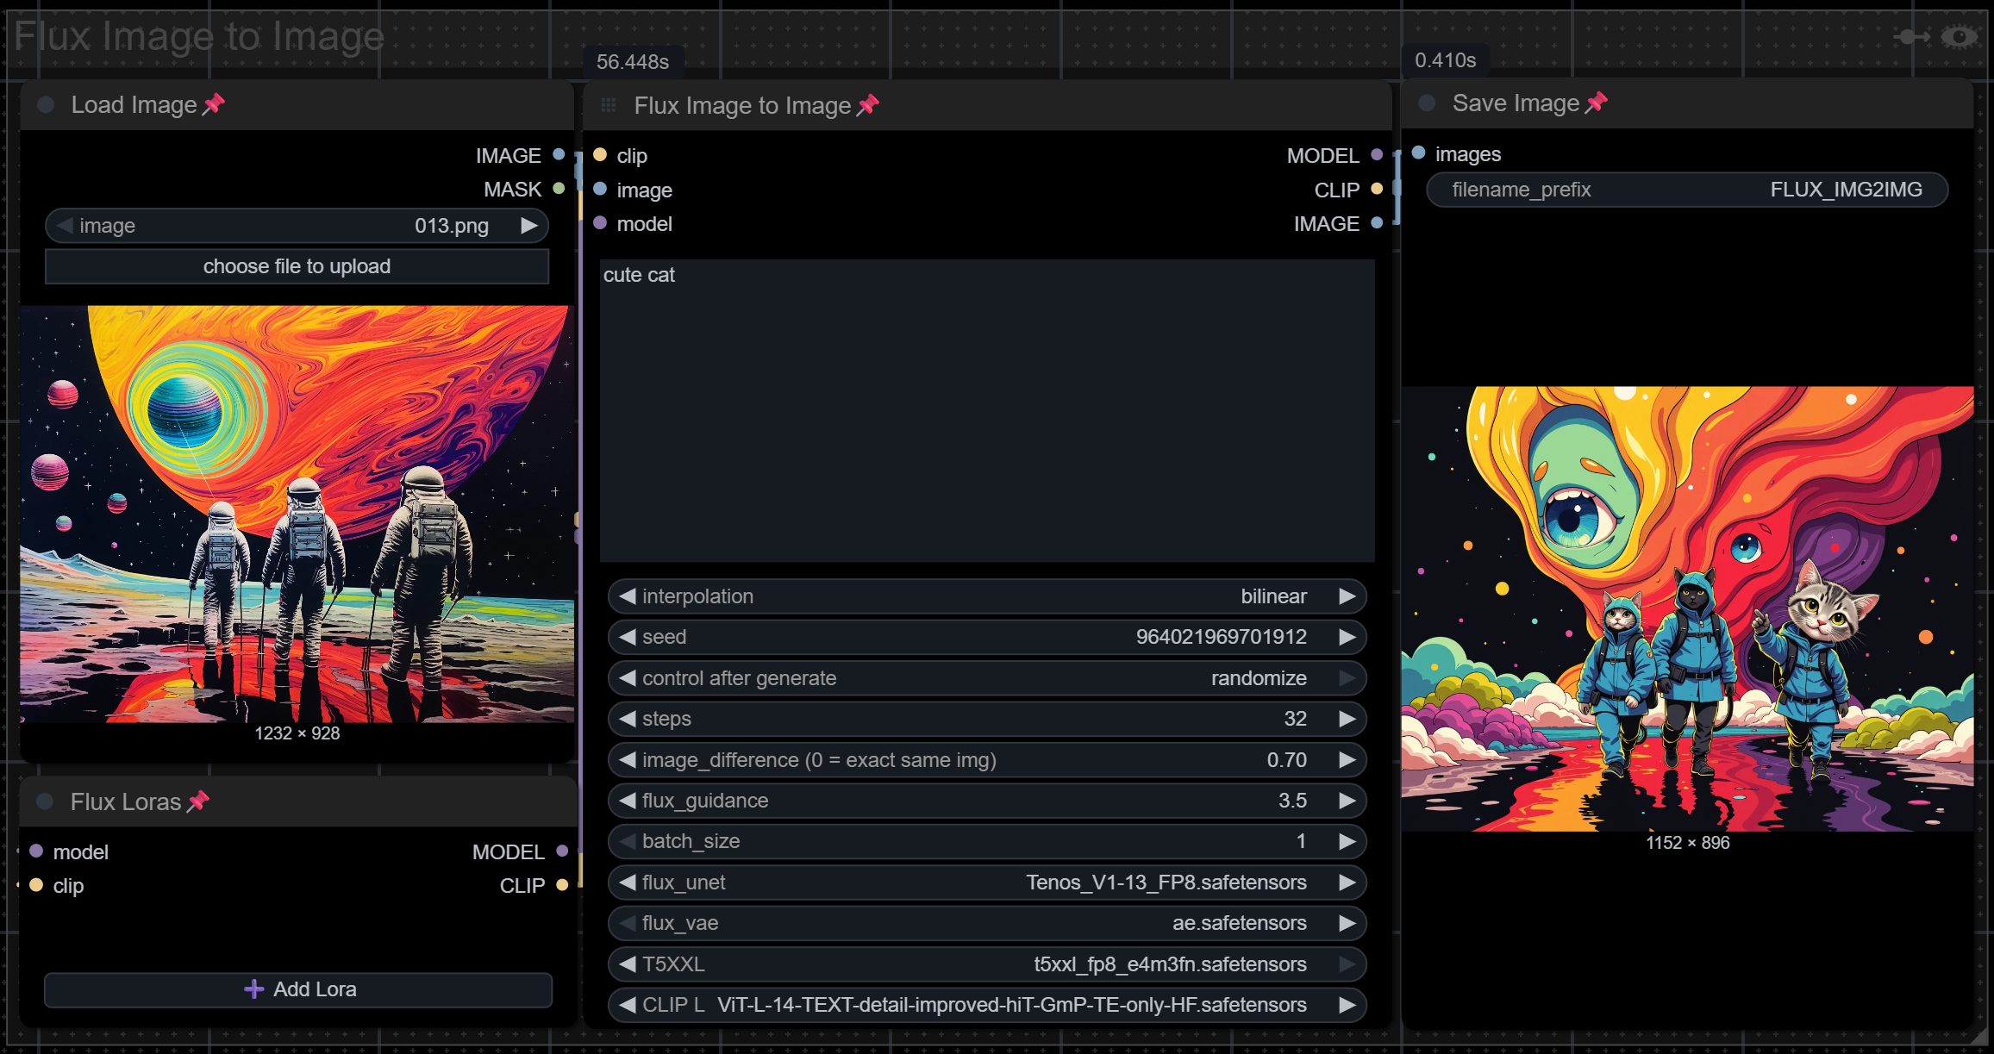Click pin icon on Flux Image to Image node
The width and height of the screenshot is (1994, 1054).
coord(867,105)
